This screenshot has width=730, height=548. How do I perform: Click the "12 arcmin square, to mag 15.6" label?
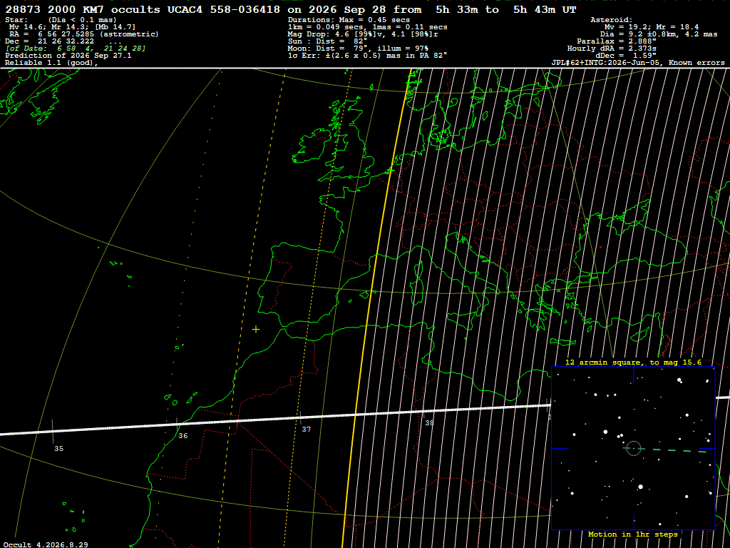(x=633, y=362)
